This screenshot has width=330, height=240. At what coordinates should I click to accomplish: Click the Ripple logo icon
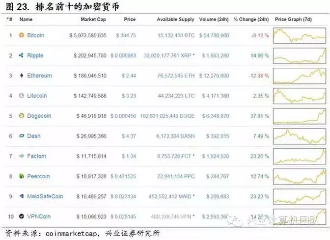pyautogui.click(x=21, y=55)
